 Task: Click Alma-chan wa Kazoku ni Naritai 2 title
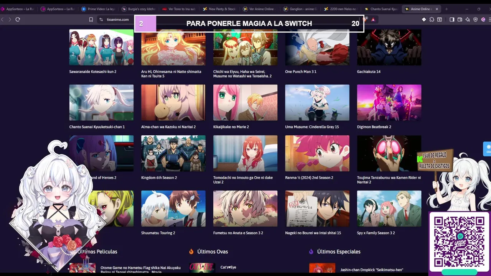coord(168,127)
